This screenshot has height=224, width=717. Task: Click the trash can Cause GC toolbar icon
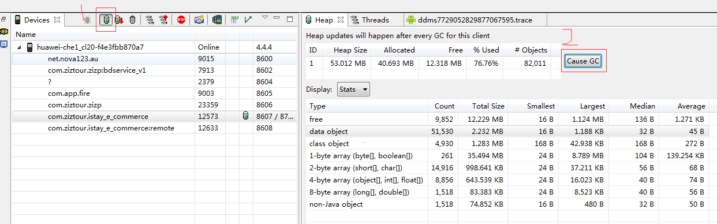click(132, 20)
